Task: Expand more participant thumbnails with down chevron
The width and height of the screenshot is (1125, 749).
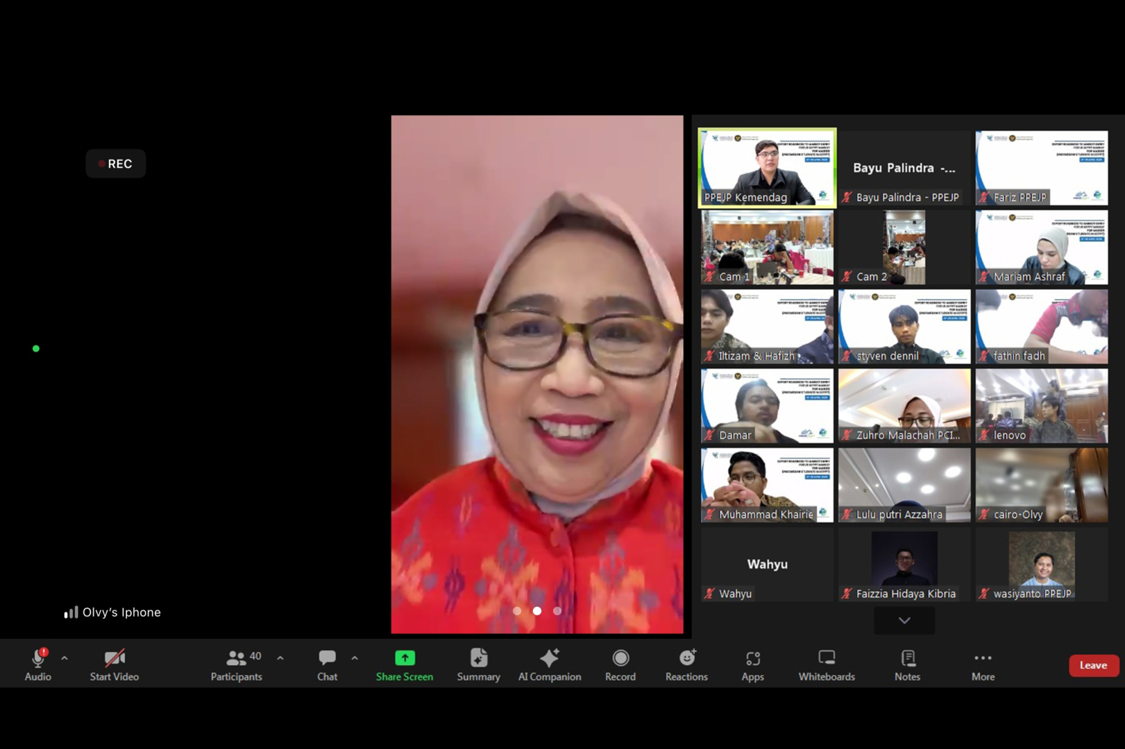Action: (x=904, y=620)
